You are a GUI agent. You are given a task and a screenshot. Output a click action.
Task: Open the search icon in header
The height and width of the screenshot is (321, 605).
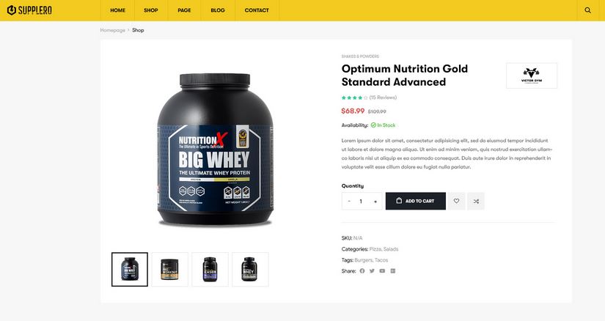[x=587, y=10]
